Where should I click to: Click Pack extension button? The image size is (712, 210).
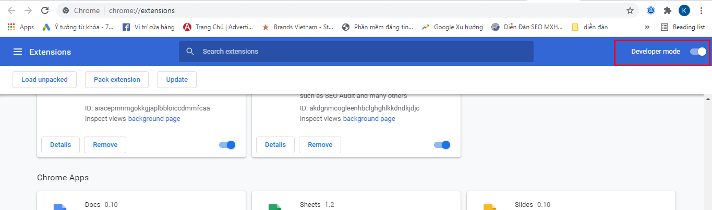(117, 80)
